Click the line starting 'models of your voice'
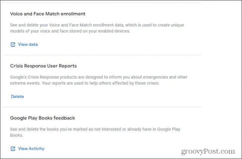The image size is (242, 159). 70,31
